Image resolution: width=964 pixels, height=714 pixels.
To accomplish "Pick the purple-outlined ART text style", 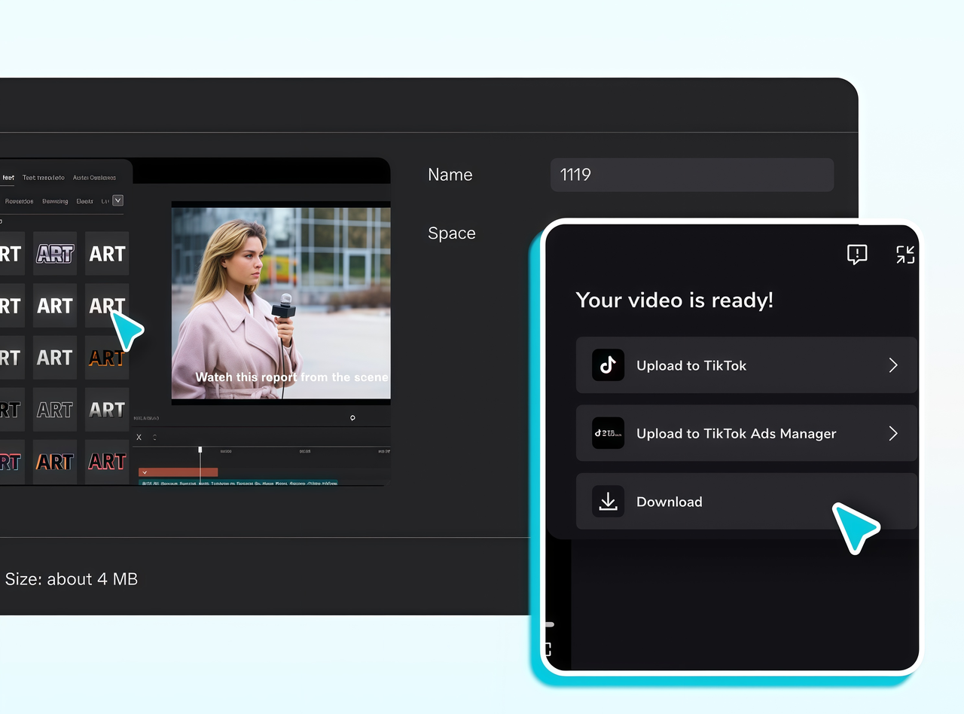I will (x=55, y=254).
